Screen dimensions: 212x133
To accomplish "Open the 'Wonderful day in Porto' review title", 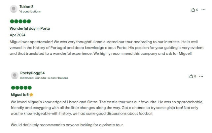I will click(x=30, y=28).
